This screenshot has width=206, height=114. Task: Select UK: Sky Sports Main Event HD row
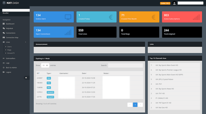tap(175, 65)
